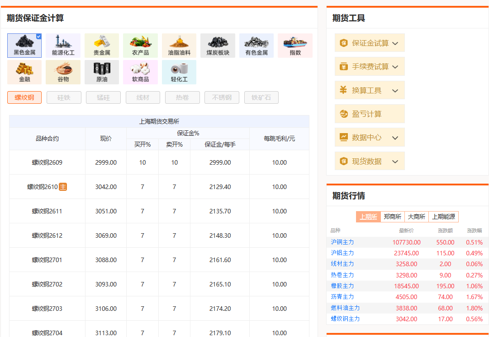Expand the 保证金试算 dropdown arrow
Image resolution: width=489 pixels, height=337 pixels.
pyautogui.click(x=395, y=43)
